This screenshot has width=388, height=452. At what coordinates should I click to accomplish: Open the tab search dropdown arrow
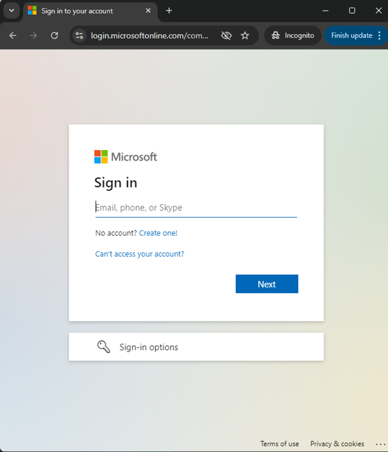click(x=12, y=10)
